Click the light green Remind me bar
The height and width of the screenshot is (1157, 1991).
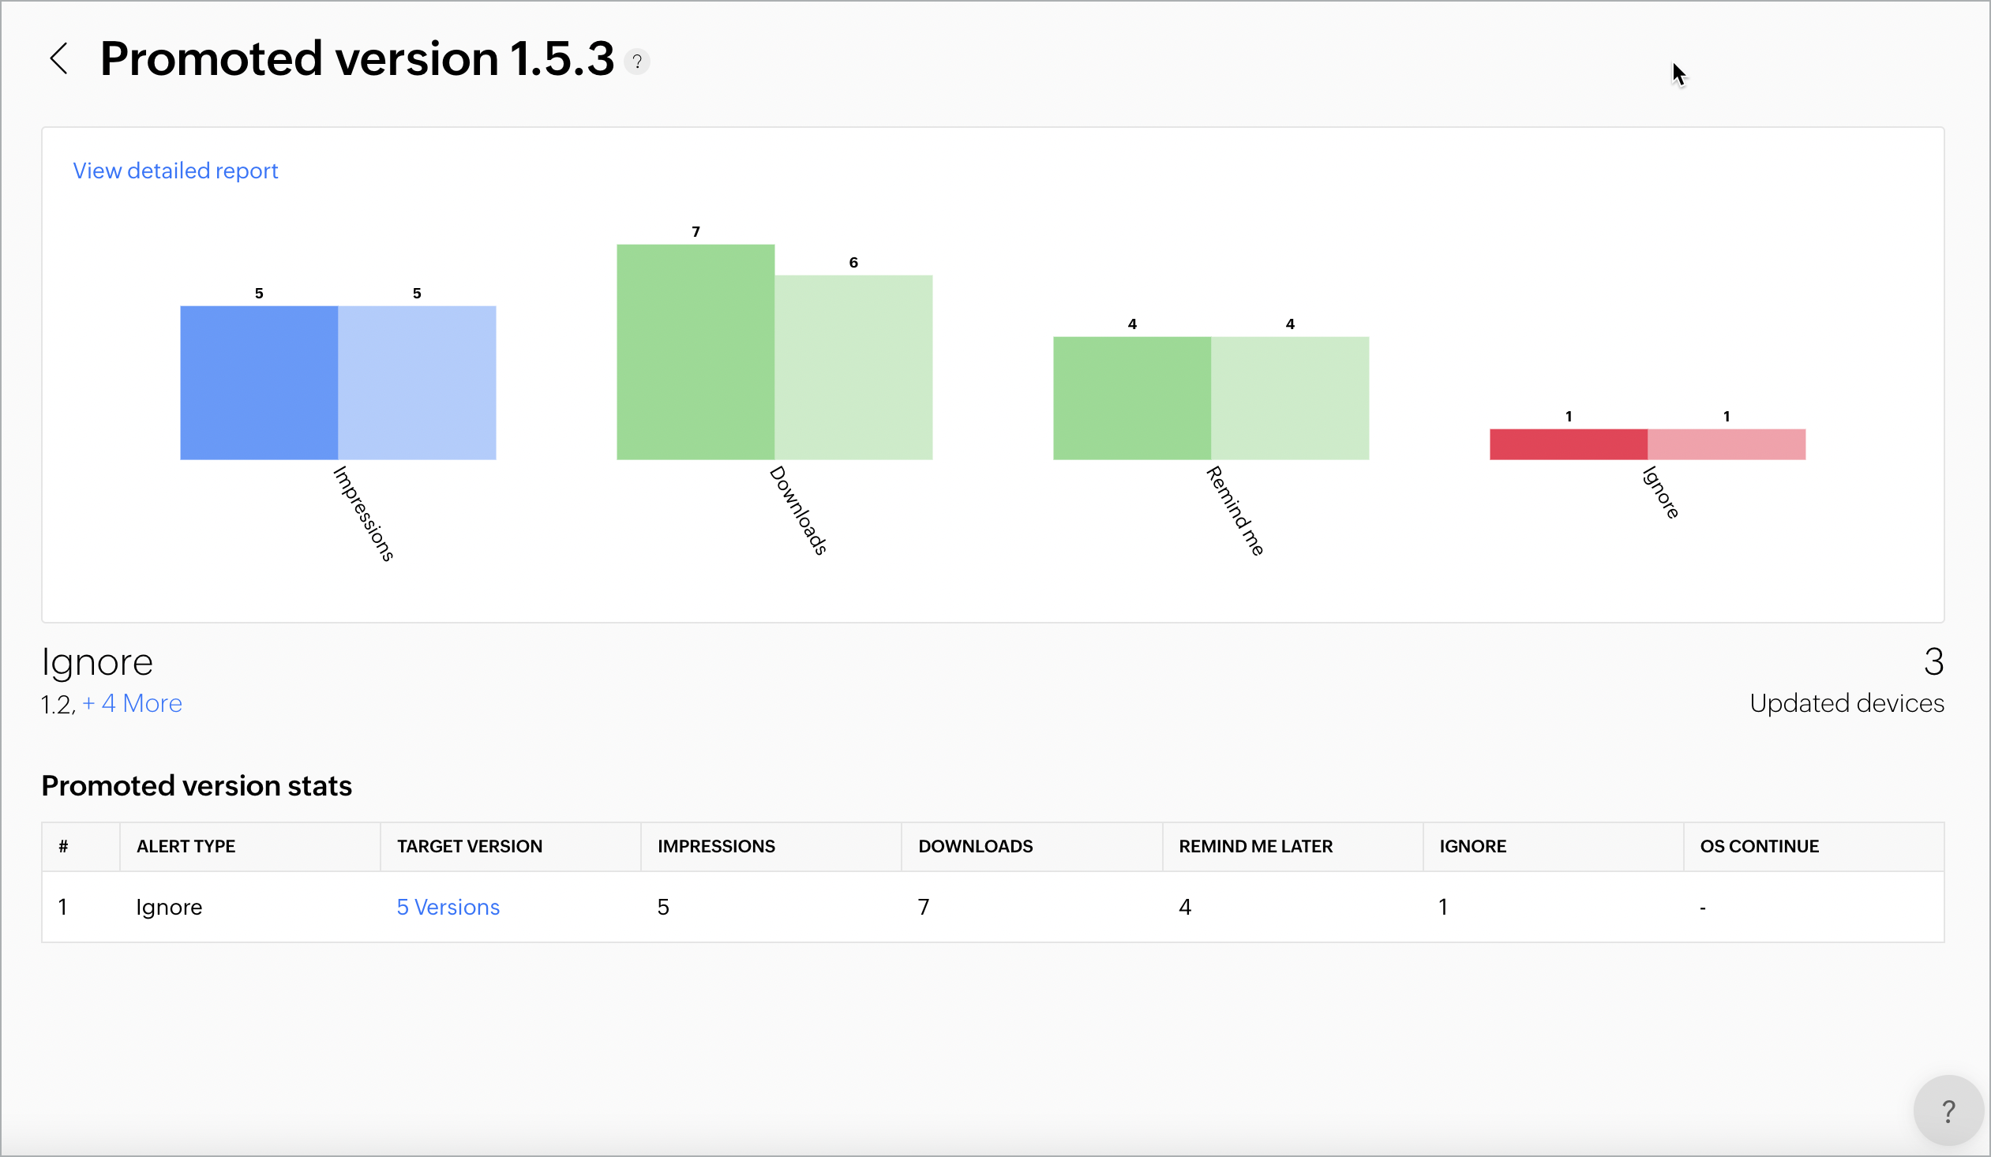[1289, 398]
